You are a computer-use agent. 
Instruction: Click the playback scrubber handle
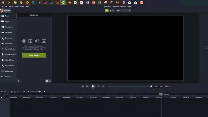(x=151, y=86)
